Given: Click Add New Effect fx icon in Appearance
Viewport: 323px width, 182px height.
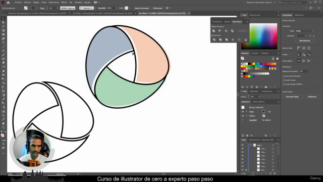Looking at the screenshot, I should [252, 135].
